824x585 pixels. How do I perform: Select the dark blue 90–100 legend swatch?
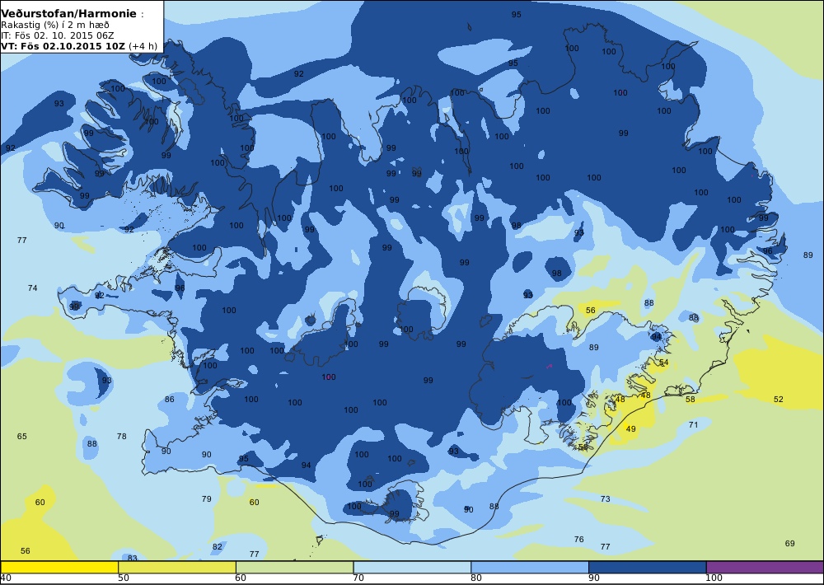(648, 567)
